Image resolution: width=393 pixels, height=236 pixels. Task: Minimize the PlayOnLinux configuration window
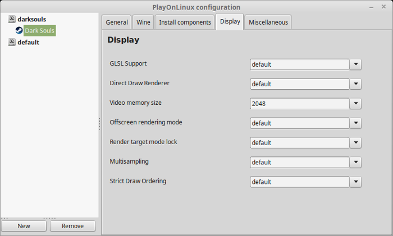[x=371, y=7]
